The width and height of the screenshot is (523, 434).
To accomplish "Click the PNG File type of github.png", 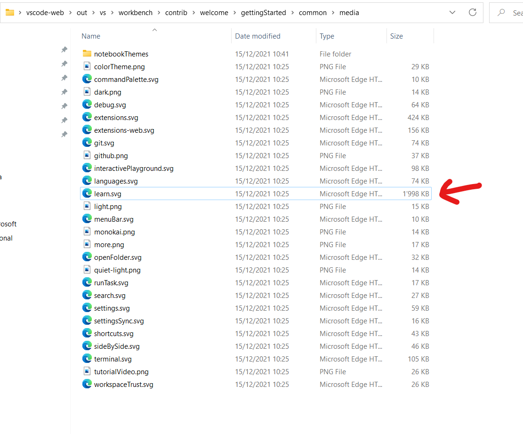I will [332, 155].
